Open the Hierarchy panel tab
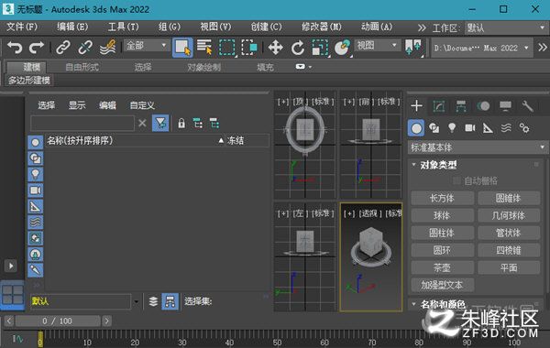Viewport: 550px width, 348px height. (461, 105)
